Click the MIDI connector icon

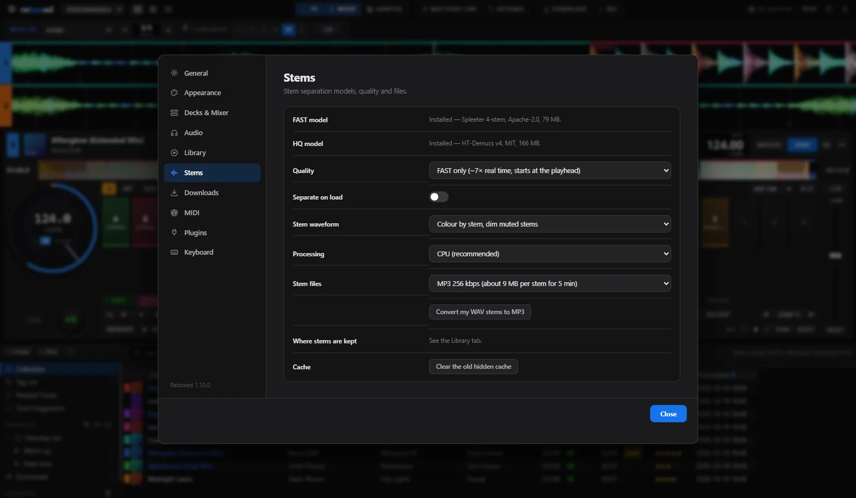click(174, 213)
